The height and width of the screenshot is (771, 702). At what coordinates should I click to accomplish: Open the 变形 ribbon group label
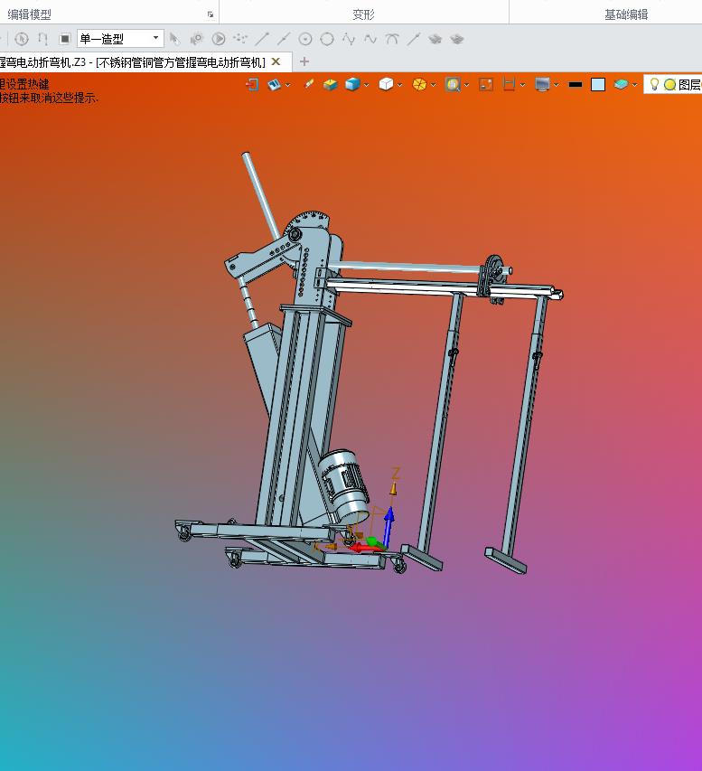(x=364, y=14)
